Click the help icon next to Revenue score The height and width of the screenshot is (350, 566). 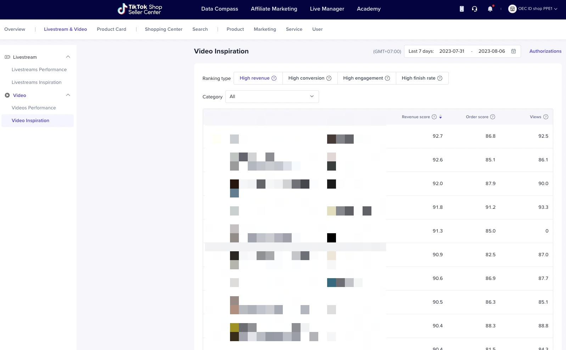pos(434,117)
